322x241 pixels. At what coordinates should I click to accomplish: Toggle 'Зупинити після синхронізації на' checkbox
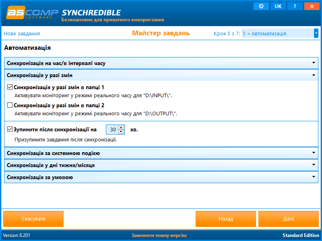click(x=10, y=129)
